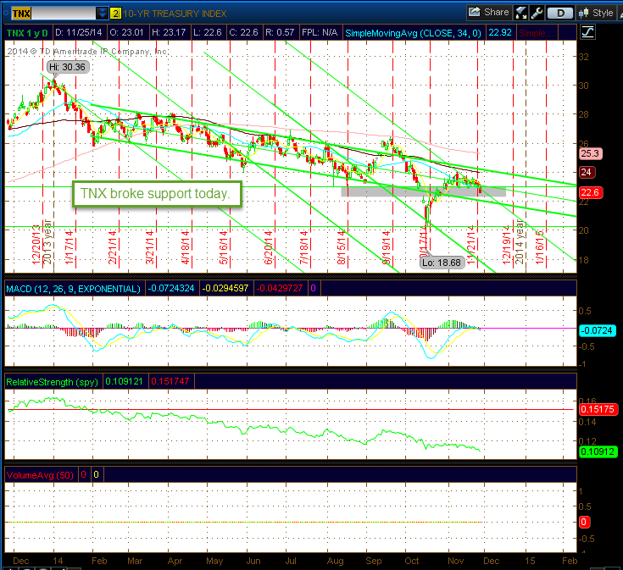This screenshot has width=623, height=570.
Task: Click the 10-YR TREASURY INDEX description
Action: (x=175, y=14)
